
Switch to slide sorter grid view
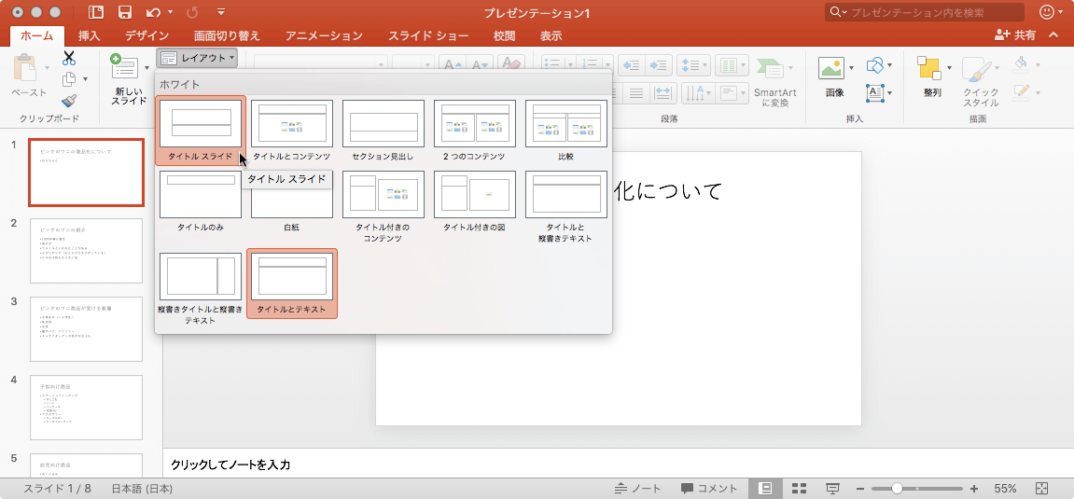[799, 489]
